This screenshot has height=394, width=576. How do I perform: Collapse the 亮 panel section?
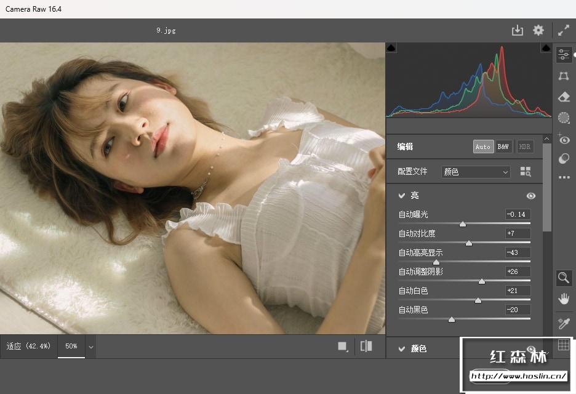point(402,196)
